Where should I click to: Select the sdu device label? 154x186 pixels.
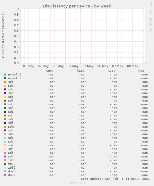click(11, 157)
